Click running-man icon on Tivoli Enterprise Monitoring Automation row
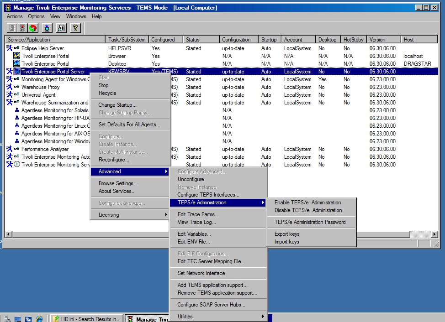The width and height of the screenshot is (445, 322). [9, 156]
